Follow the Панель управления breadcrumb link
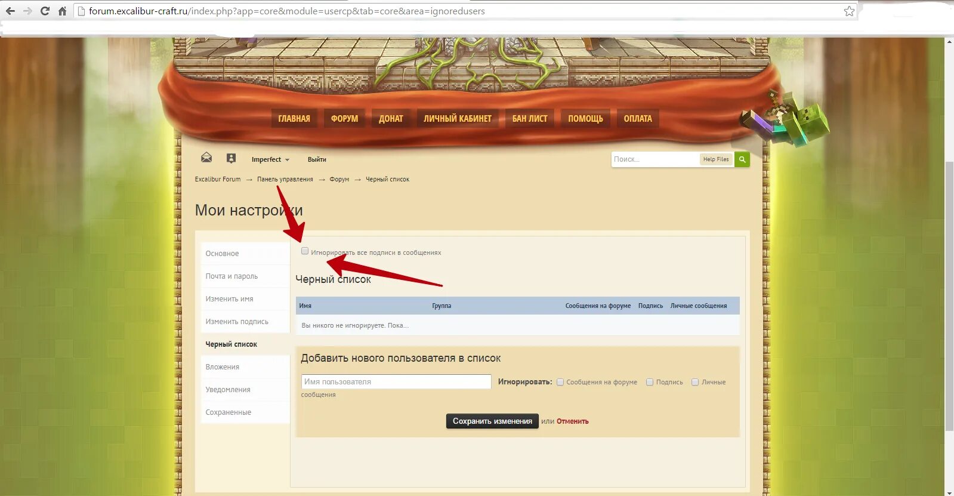Image resolution: width=954 pixels, height=496 pixels. click(x=285, y=179)
